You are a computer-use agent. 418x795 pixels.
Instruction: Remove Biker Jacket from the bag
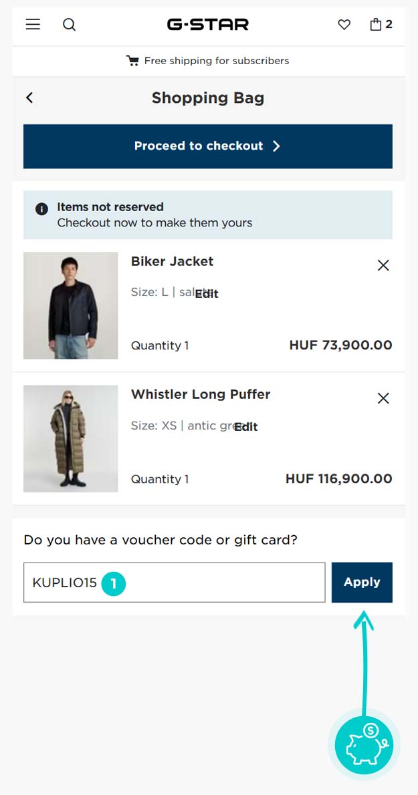pos(383,265)
